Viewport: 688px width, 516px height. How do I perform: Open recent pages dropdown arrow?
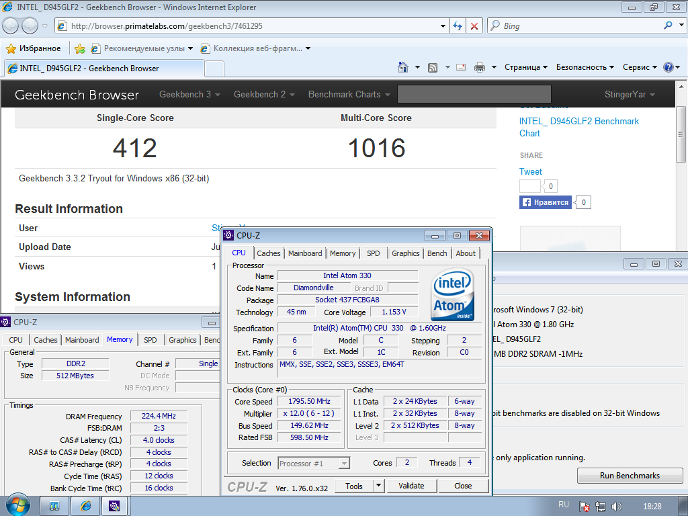coord(44,26)
